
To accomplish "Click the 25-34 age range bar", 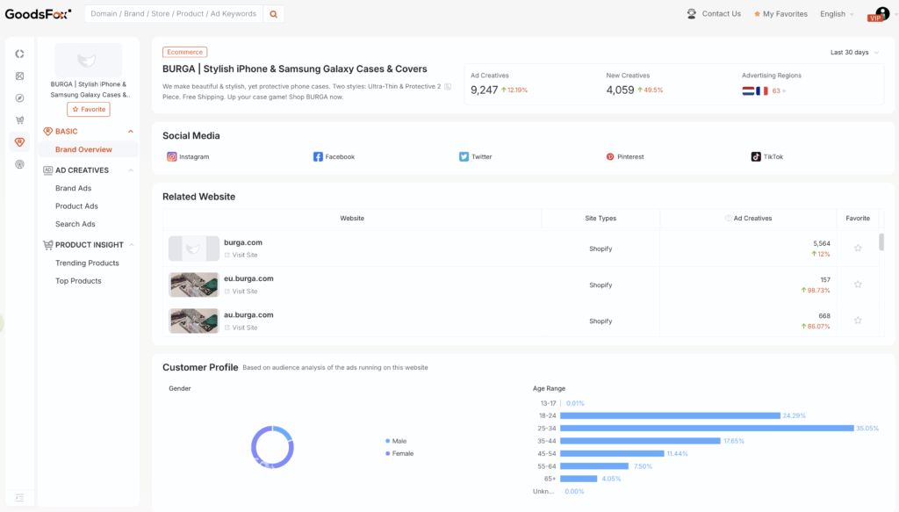I will coord(707,429).
